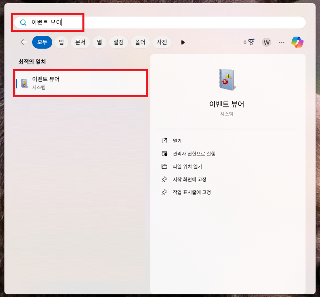Open 이벤트 뷰어 best match result
Image resolution: width=320 pixels, height=297 pixels.
tap(81, 83)
